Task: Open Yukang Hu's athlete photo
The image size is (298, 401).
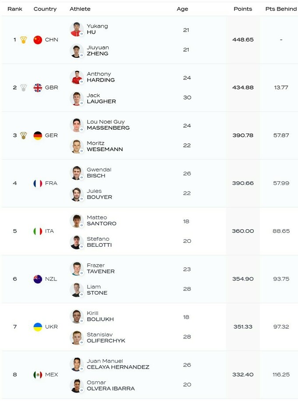Action: (x=77, y=29)
